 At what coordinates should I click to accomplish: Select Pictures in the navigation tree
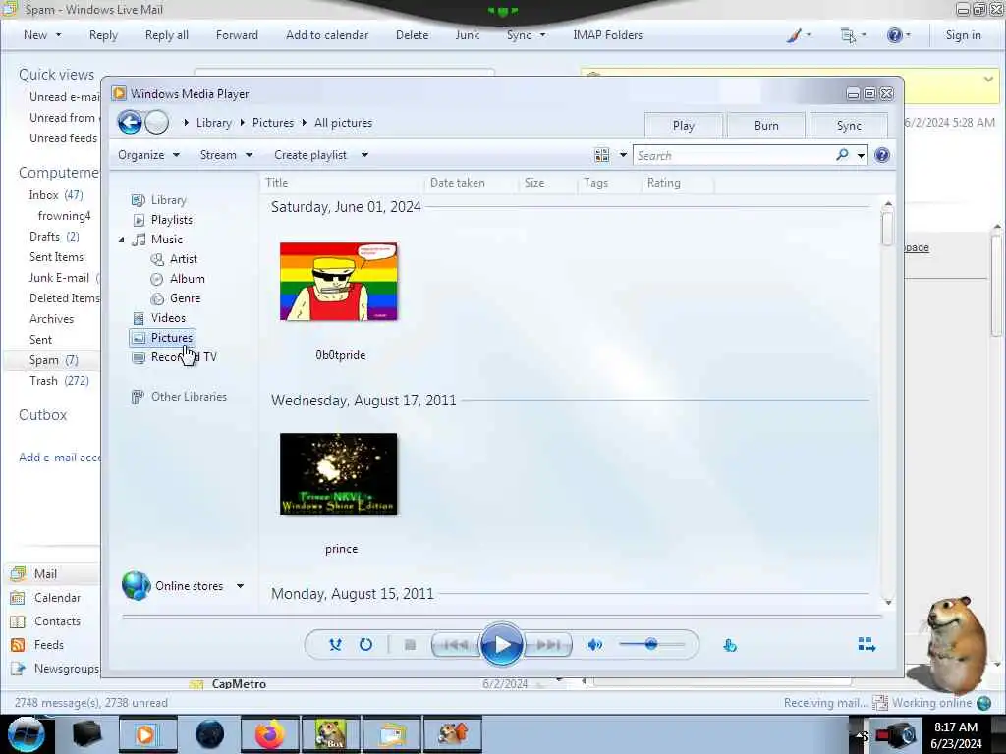[171, 338]
